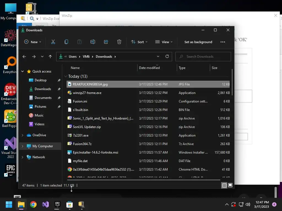Select the file Fusion.ini
Screen dimensions: 282x211
148,101
